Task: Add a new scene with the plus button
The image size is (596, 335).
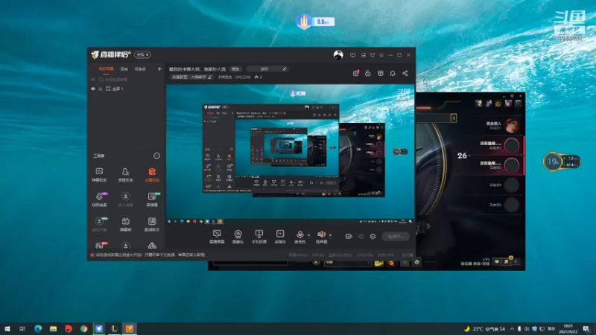Action: [x=159, y=68]
